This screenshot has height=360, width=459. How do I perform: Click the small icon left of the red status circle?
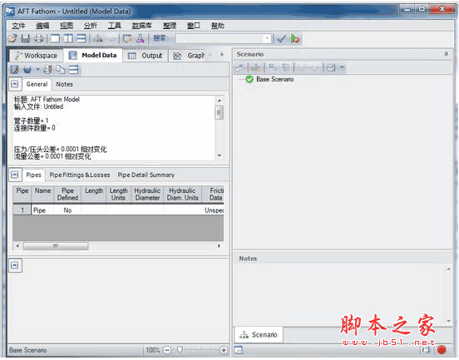tap(427, 350)
